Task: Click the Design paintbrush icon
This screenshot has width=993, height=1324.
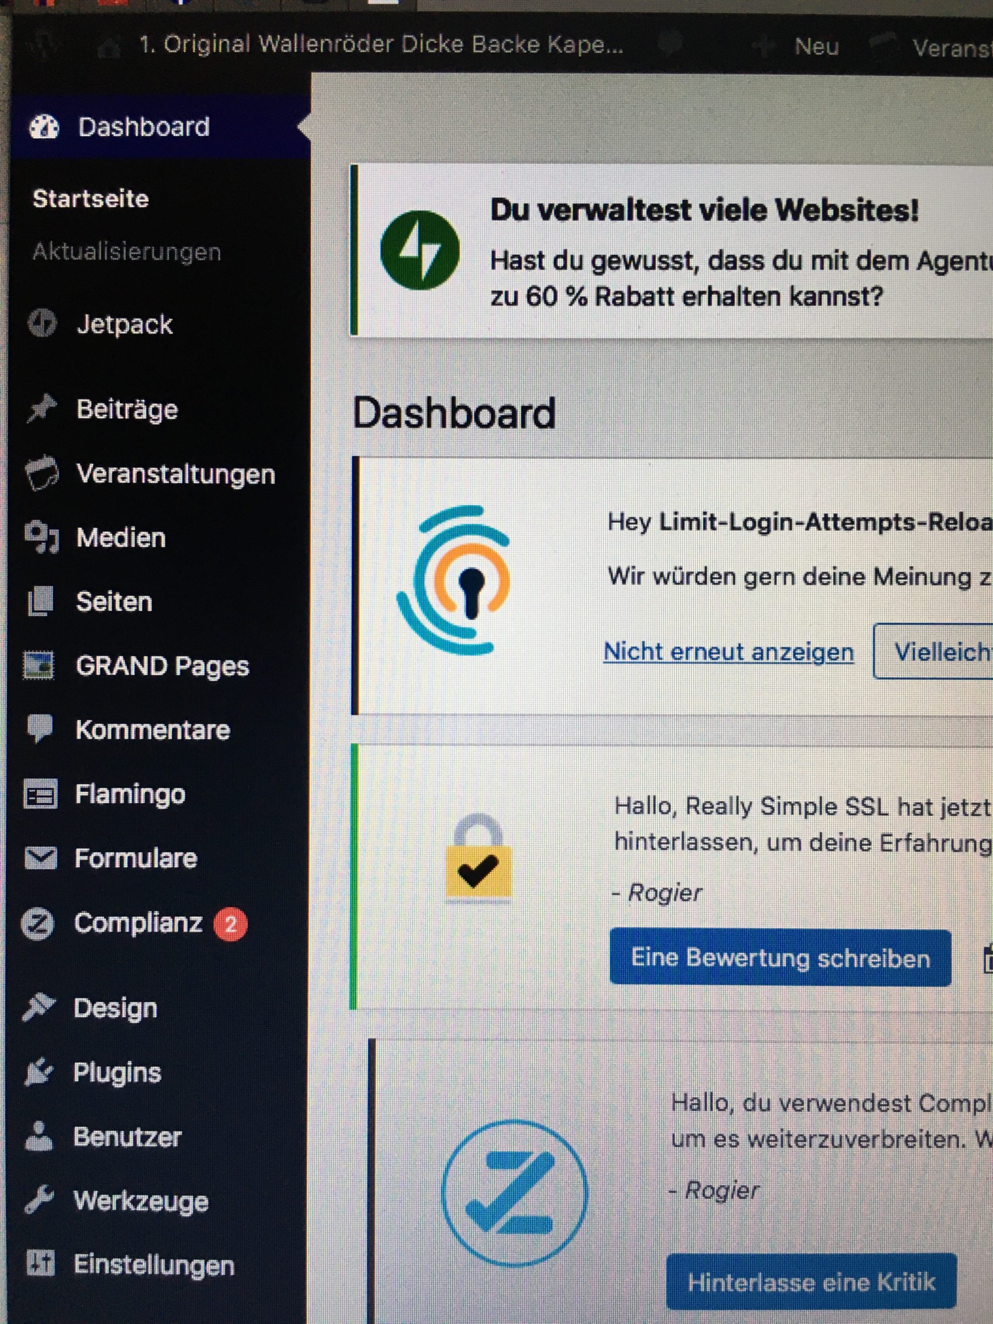Action: tap(38, 1007)
